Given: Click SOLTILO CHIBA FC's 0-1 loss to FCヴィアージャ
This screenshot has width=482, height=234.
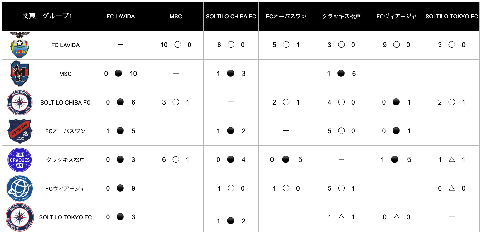Looking at the screenshot, I should click(396, 102).
